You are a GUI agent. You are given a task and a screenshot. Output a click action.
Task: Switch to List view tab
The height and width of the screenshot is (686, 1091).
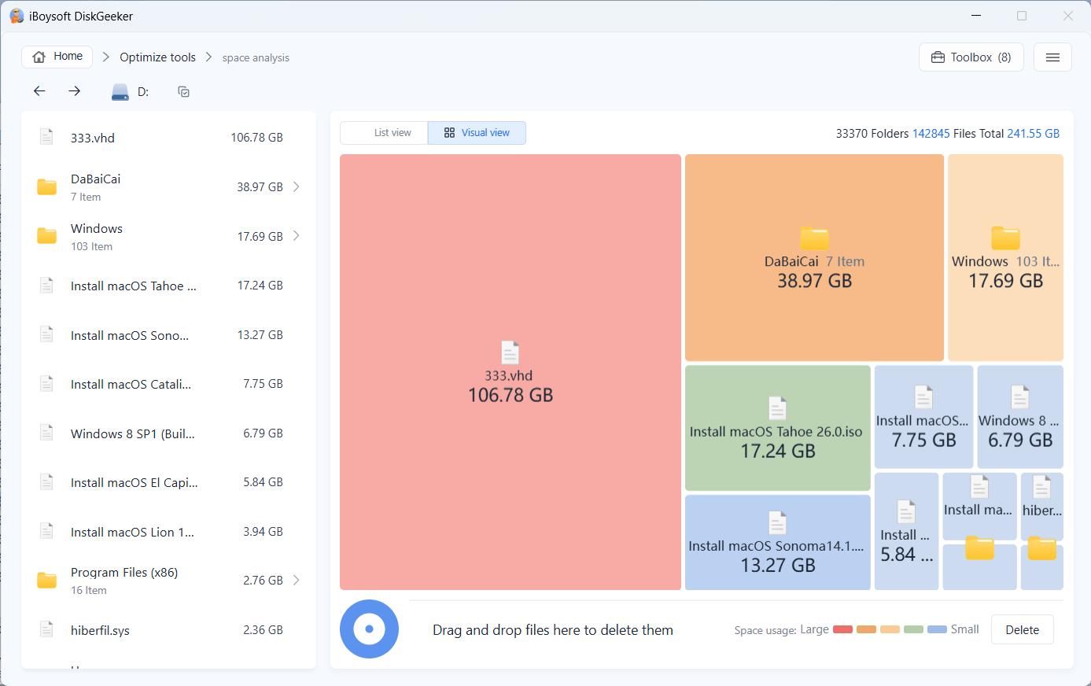click(x=384, y=133)
